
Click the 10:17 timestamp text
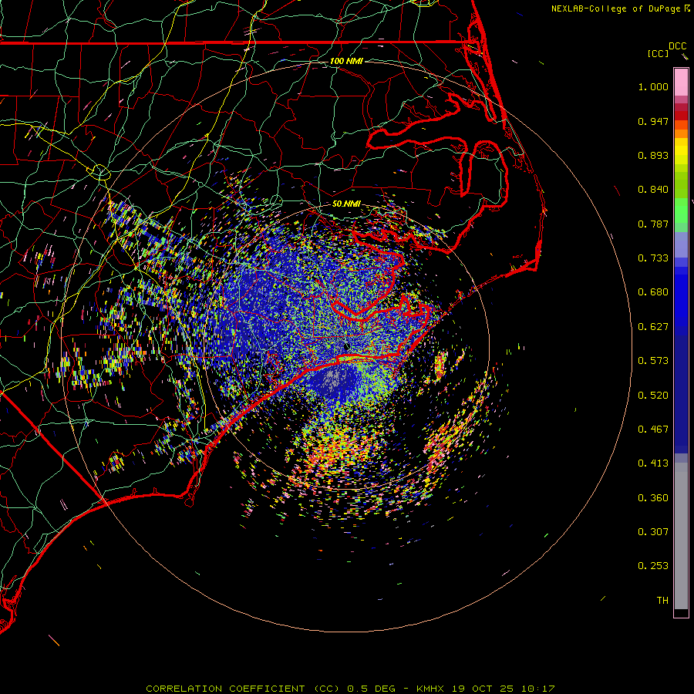(537, 689)
